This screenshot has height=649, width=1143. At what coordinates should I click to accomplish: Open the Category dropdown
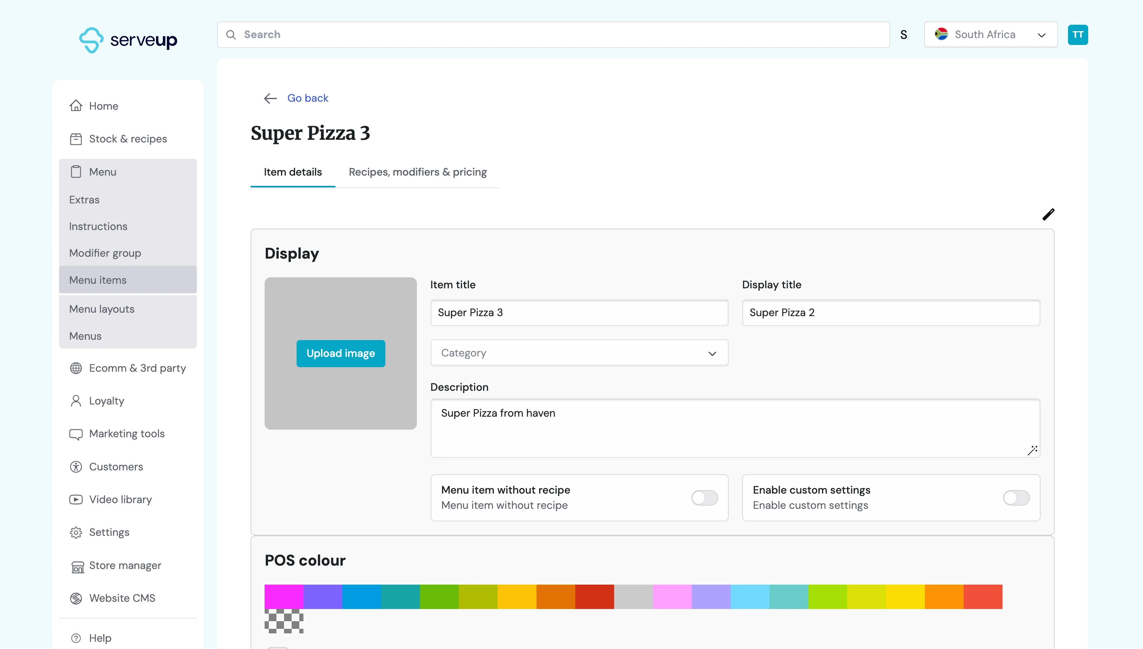click(579, 353)
